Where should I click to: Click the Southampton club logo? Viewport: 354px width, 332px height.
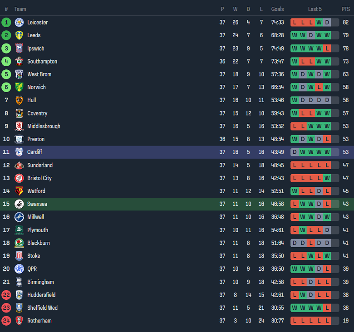19,61
